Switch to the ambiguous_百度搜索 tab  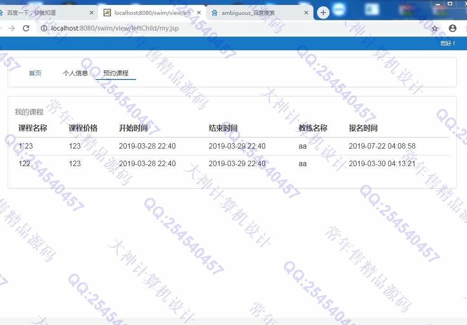(260, 13)
